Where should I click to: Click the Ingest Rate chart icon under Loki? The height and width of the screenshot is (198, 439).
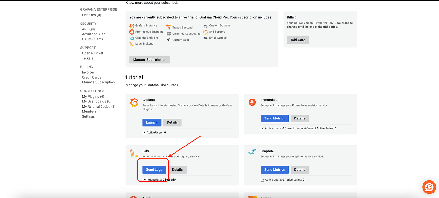pyautogui.click(x=144, y=180)
